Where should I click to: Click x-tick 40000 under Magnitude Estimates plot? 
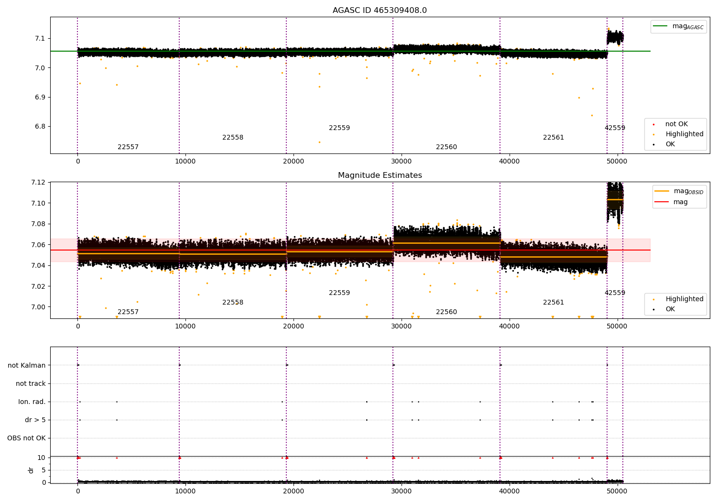510,327
